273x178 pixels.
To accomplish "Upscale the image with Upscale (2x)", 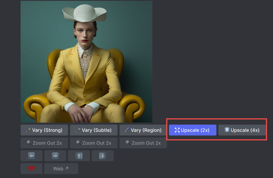I will [x=193, y=130].
